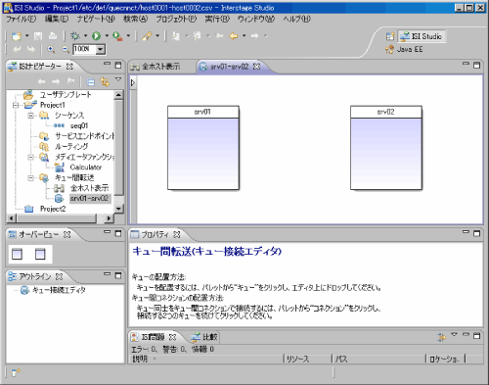The height and width of the screenshot is (385, 489).
Task: Click Collapse All icon in navigator toolbar
Action: pyautogui.click(x=91, y=81)
